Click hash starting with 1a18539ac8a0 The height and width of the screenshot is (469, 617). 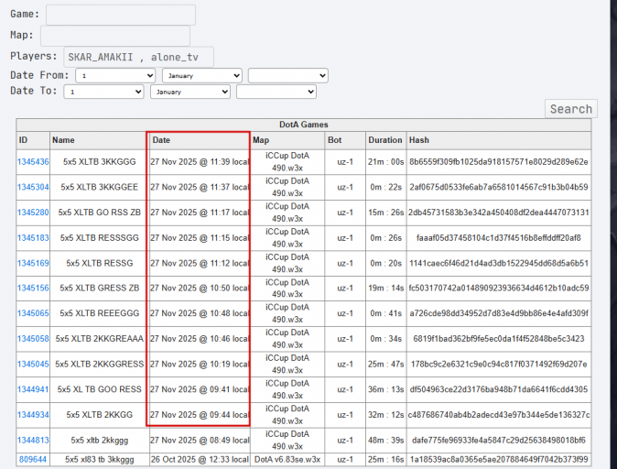pos(499,460)
